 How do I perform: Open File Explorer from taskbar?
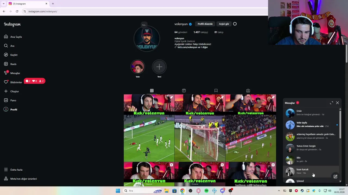point(166,191)
